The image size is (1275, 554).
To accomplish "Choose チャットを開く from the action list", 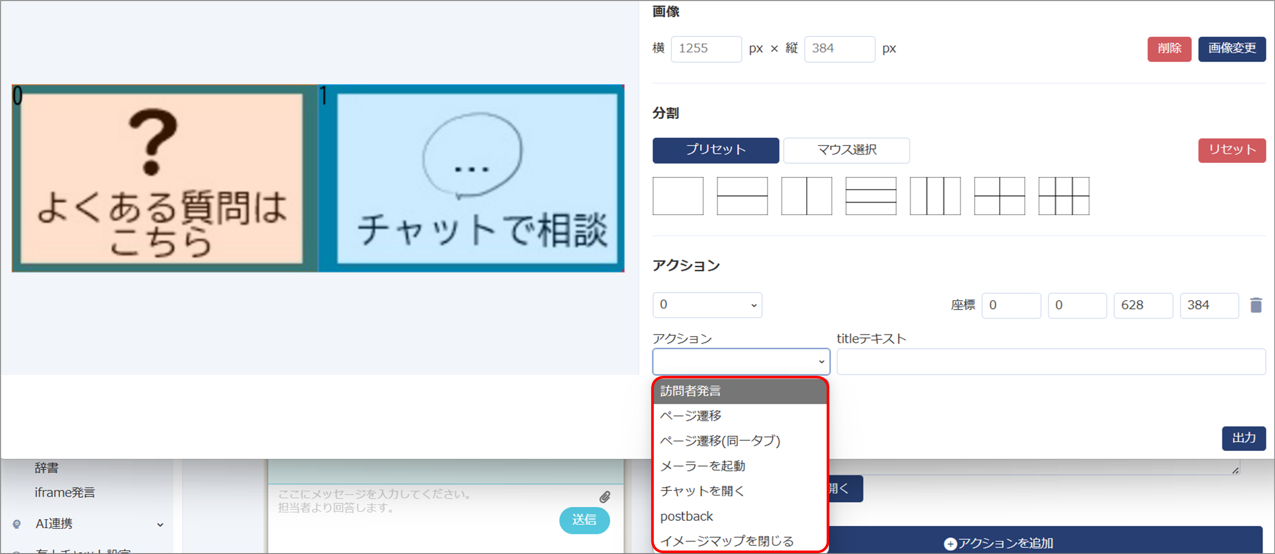I will (740, 491).
